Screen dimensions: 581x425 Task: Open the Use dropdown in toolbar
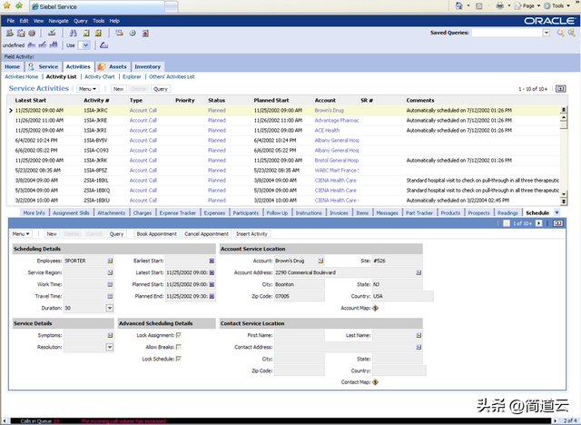coord(85,45)
